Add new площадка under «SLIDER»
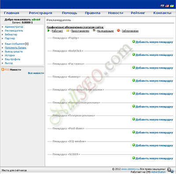 pyautogui.click(x=154, y=158)
